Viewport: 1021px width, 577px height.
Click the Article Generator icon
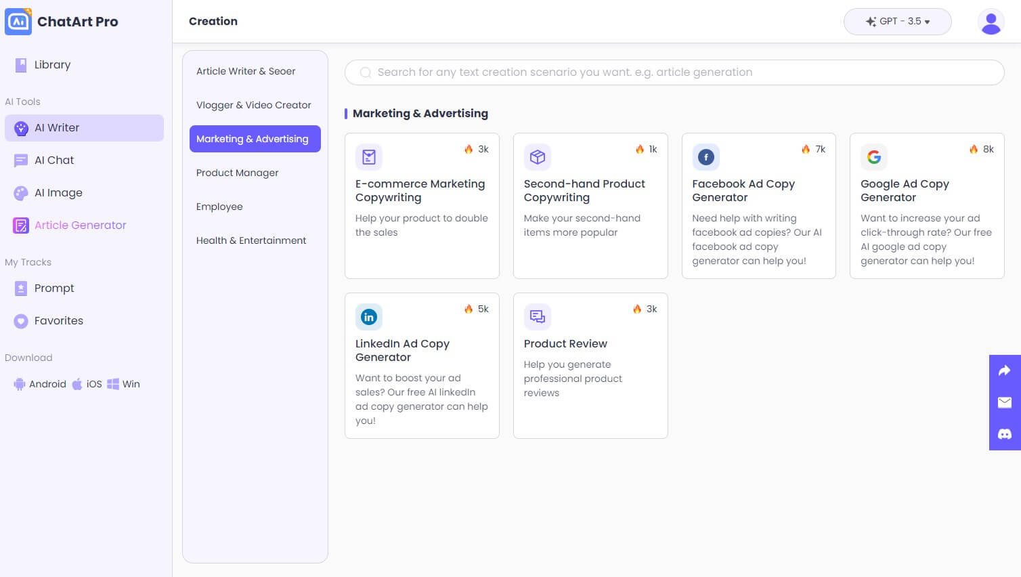(x=21, y=226)
